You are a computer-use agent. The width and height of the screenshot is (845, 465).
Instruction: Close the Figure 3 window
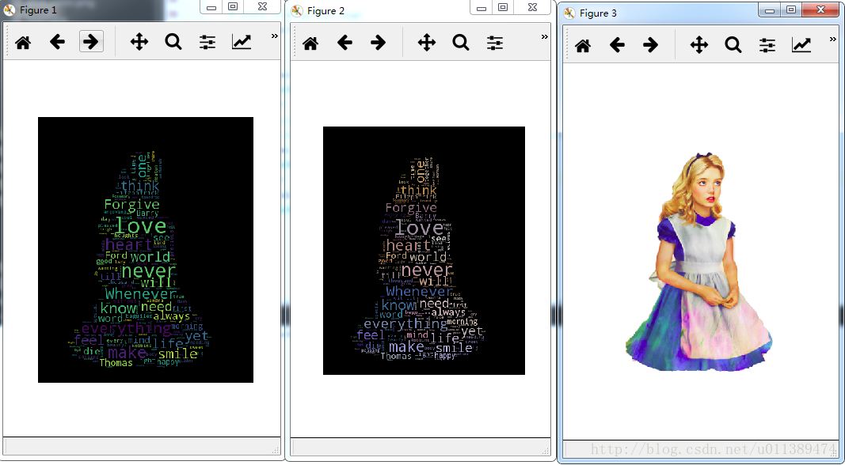(x=820, y=9)
